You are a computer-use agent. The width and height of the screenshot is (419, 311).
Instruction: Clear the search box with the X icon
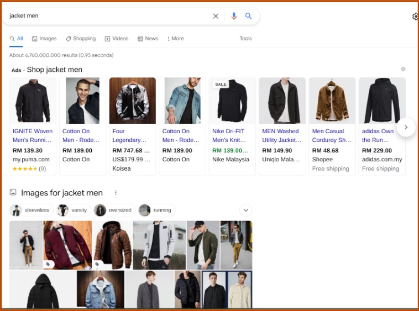point(216,16)
